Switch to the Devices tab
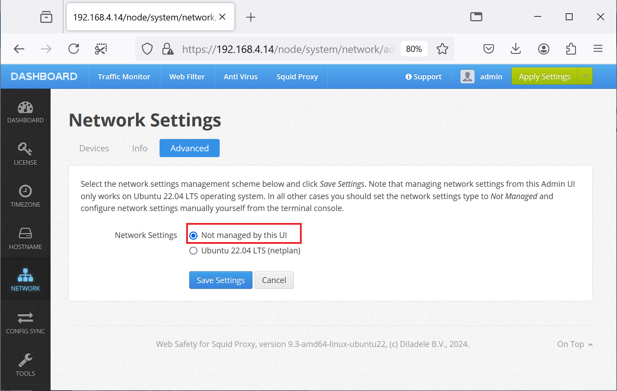Image resolution: width=617 pixels, height=391 pixels. point(94,148)
